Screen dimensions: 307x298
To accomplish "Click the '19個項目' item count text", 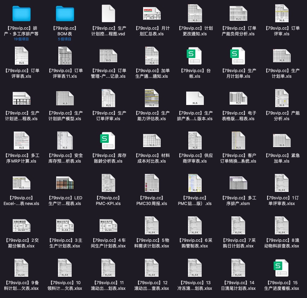I will pos(21,39).
